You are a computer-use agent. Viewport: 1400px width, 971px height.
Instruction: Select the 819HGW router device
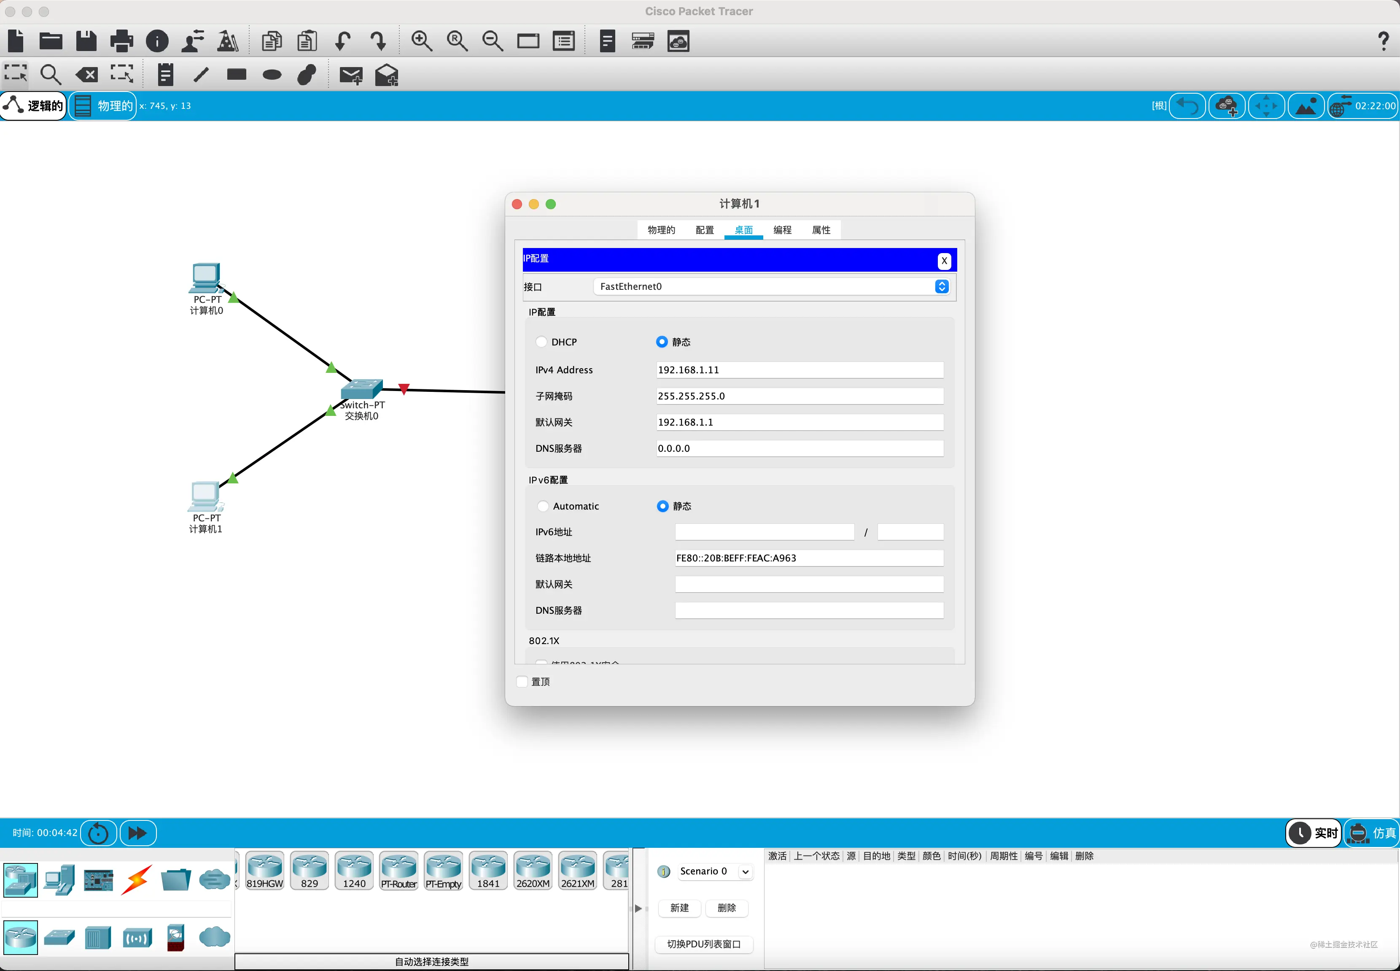click(x=264, y=871)
